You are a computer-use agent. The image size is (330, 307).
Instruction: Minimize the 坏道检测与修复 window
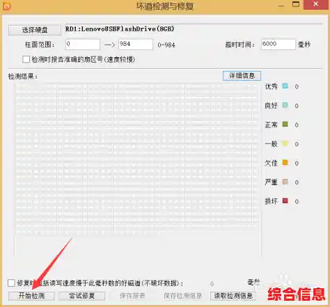(x=281, y=5)
